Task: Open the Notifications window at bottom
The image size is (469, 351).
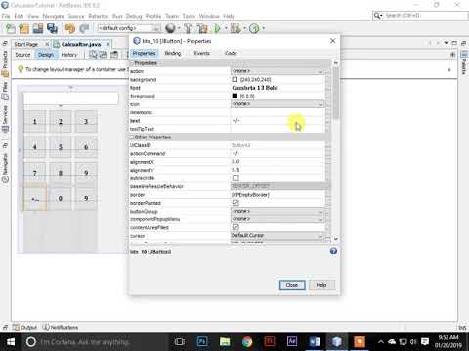Action: pyautogui.click(x=61, y=327)
